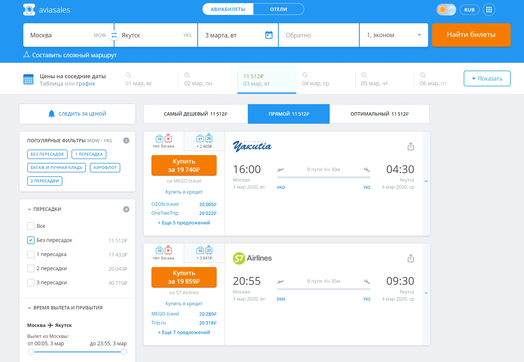Screen dimensions: 524x362
Task: Select Прямой sorting tab
Action: coord(289,114)
